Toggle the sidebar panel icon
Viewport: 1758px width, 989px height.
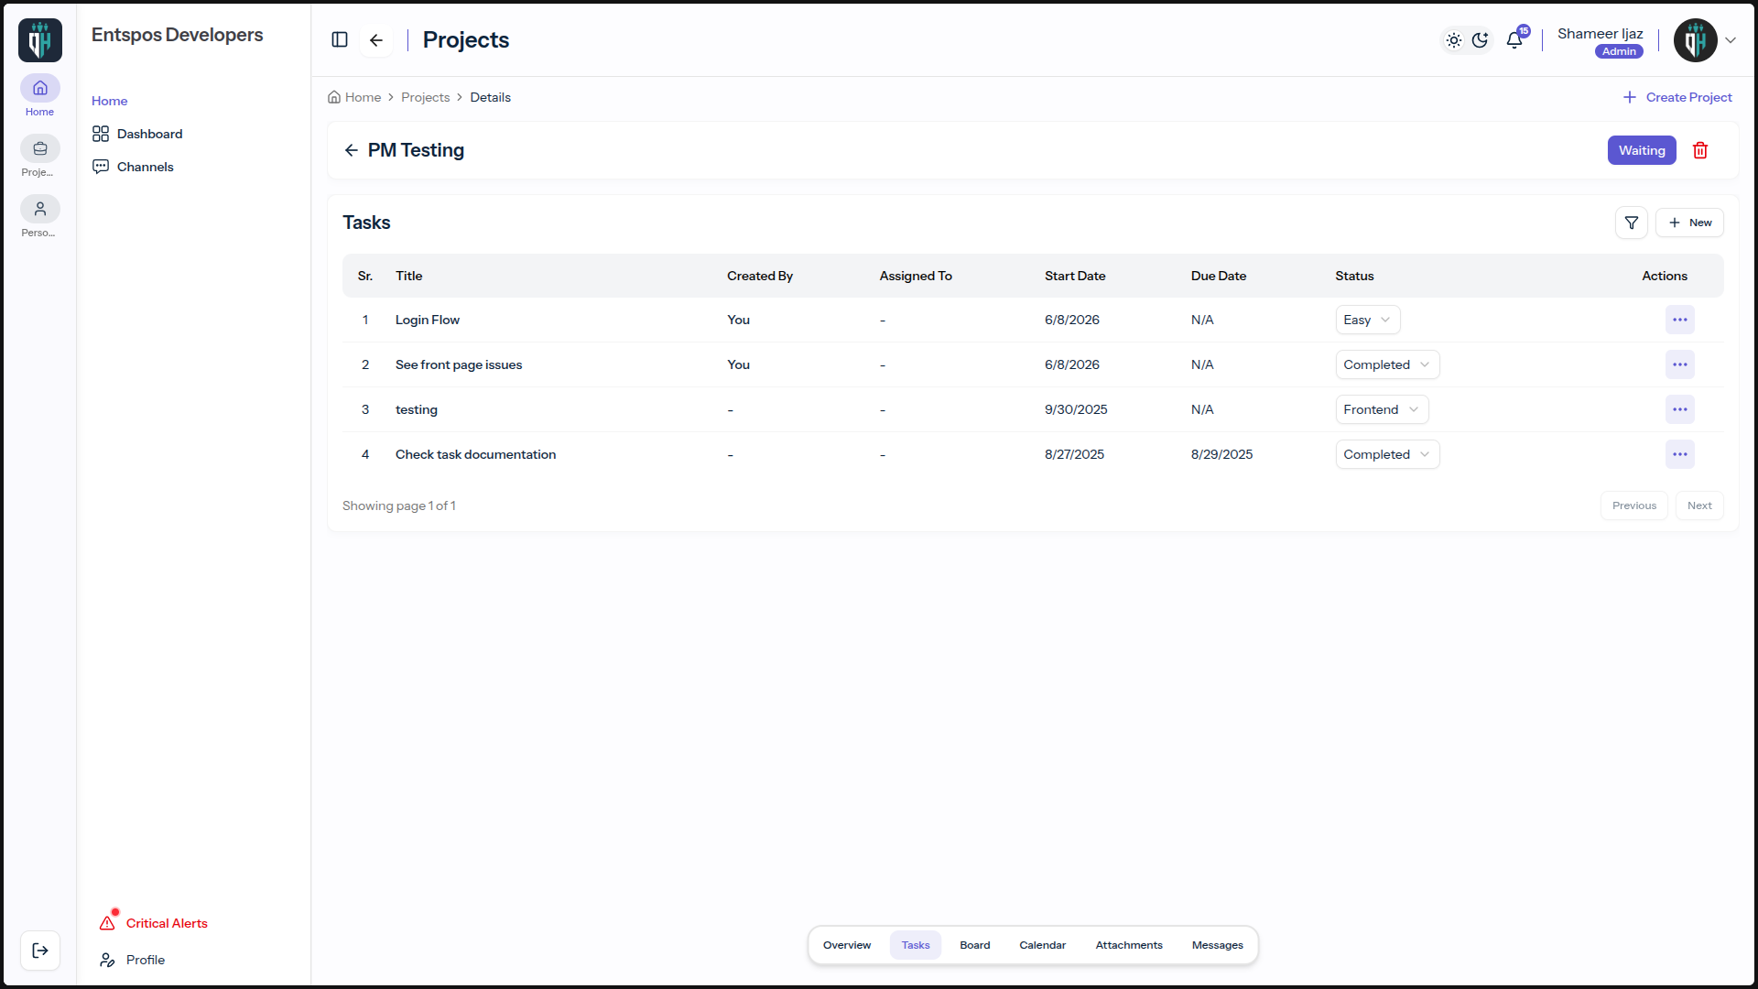point(340,39)
